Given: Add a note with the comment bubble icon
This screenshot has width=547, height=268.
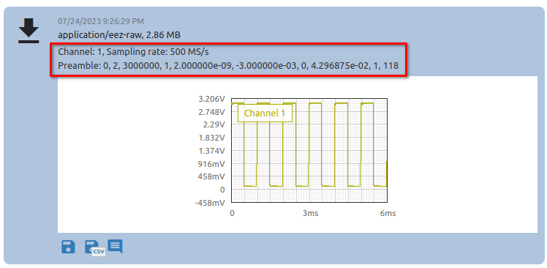Looking at the screenshot, I should click(x=115, y=246).
